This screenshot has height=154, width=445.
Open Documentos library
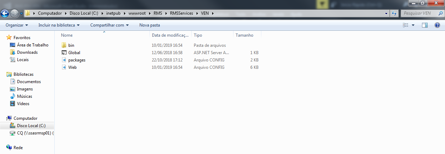tap(29, 82)
